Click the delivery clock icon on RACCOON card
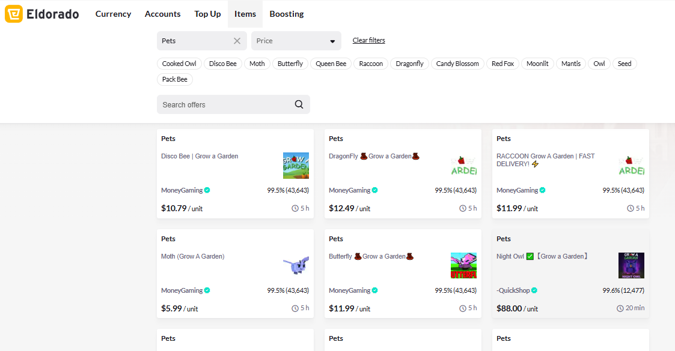Image resolution: width=675 pixels, height=351 pixels. [x=631, y=208]
